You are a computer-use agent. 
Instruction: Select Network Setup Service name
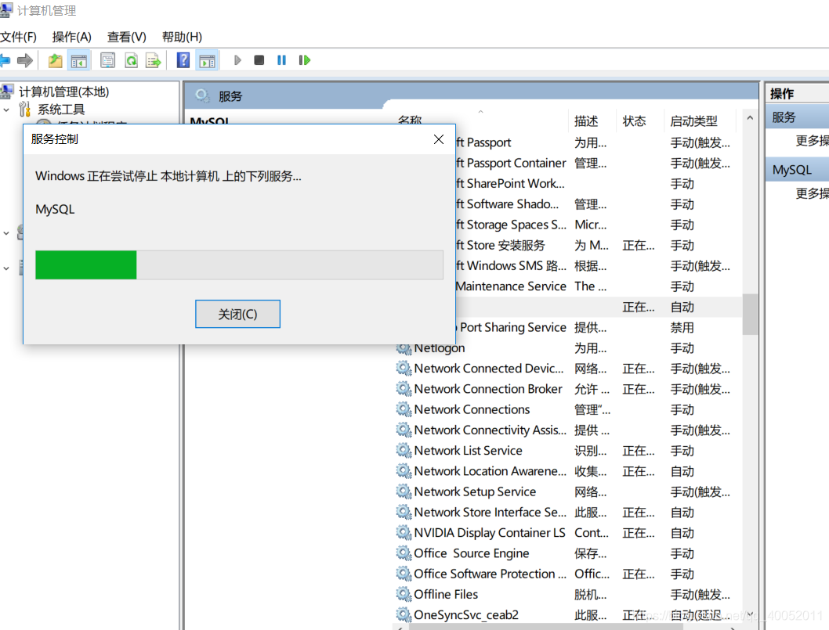pyautogui.click(x=475, y=491)
